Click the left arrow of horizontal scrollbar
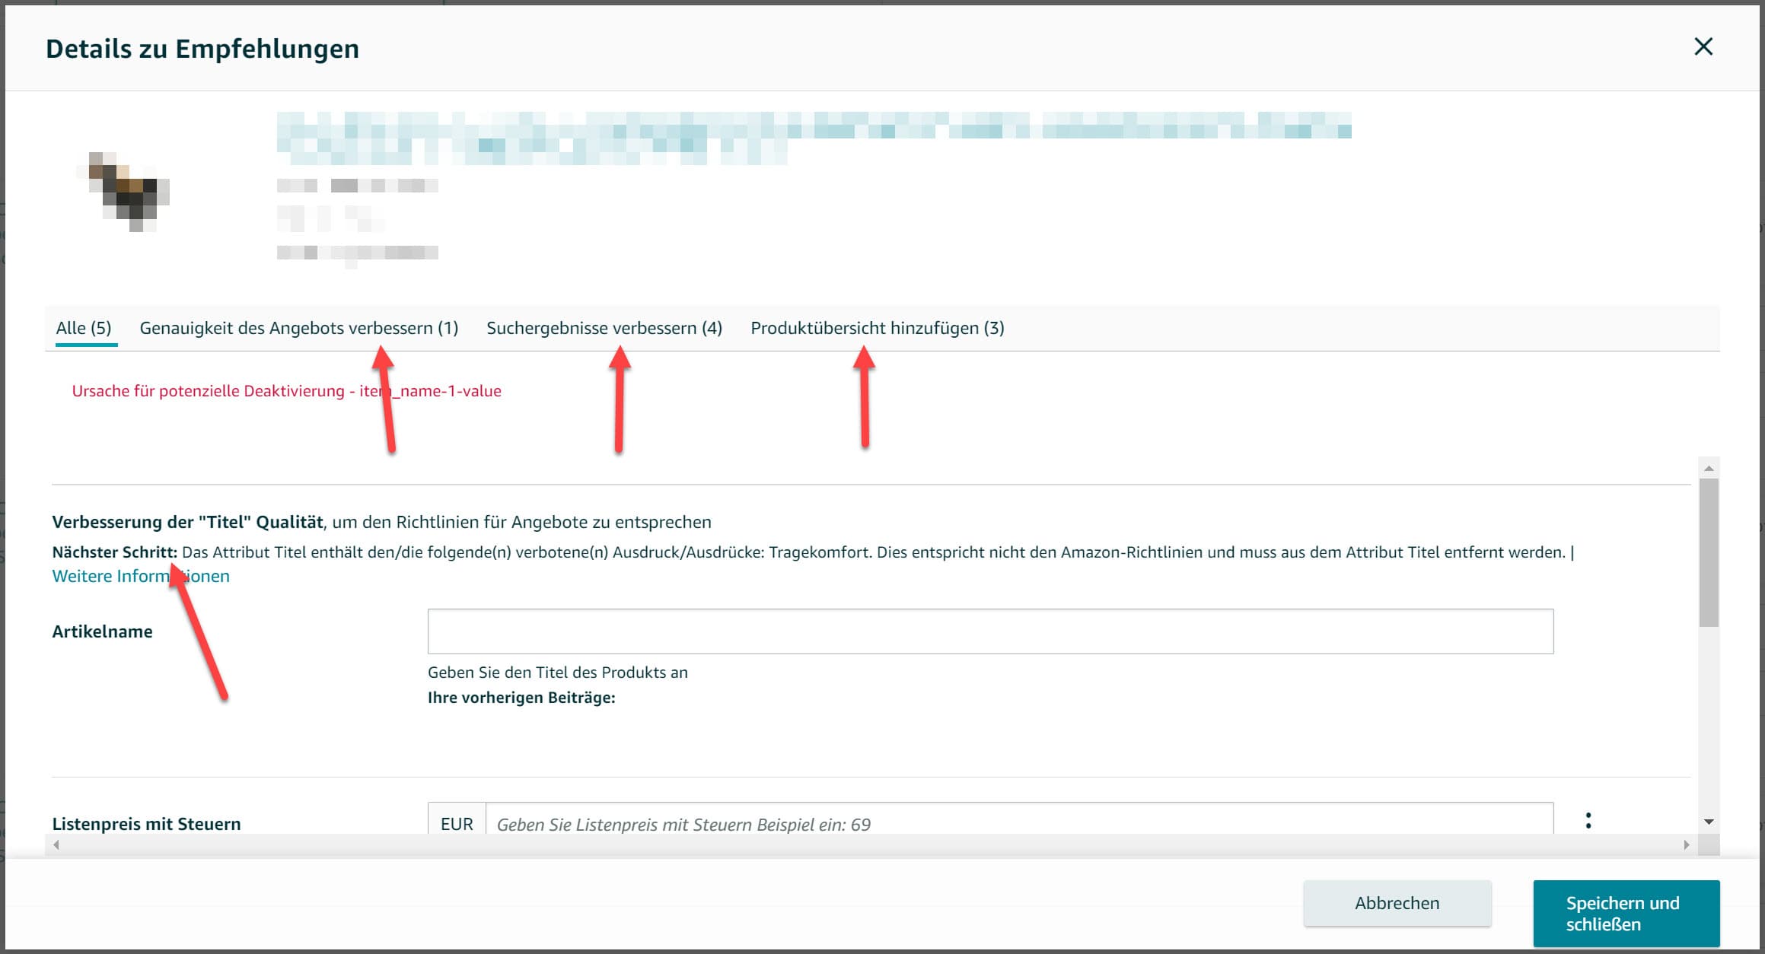This screenshot has width=1765, height=954. (56, 844)
